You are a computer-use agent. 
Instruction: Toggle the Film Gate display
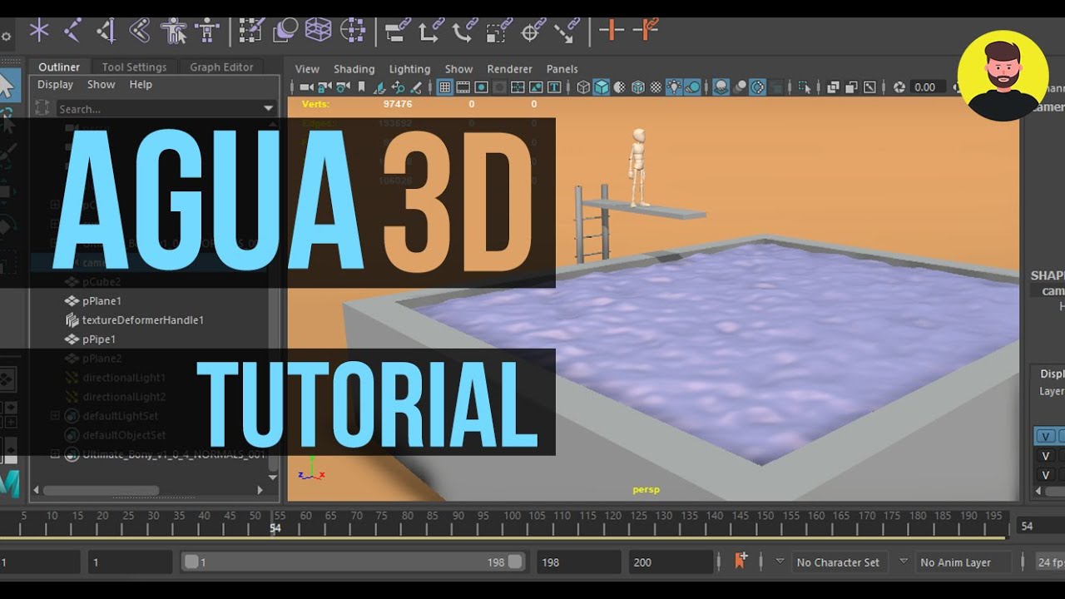point(463,87)
